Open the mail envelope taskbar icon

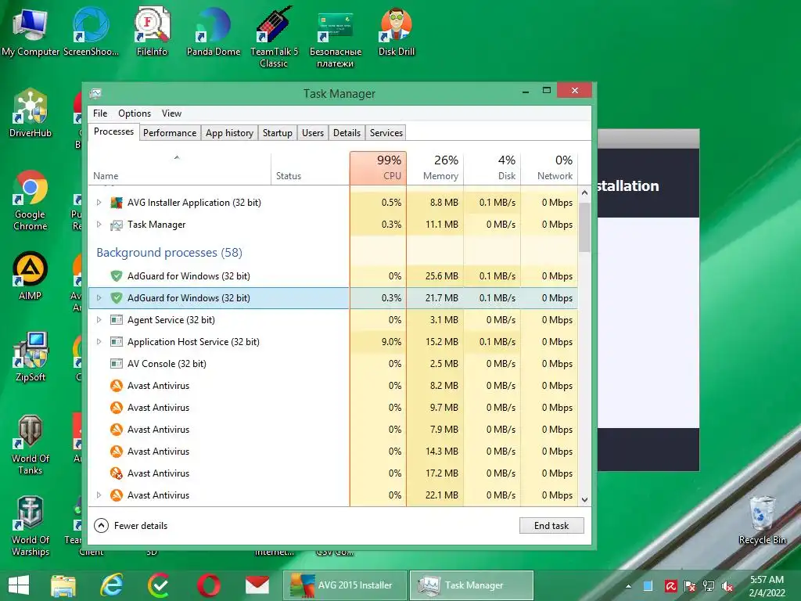click(x=257, y=585)
